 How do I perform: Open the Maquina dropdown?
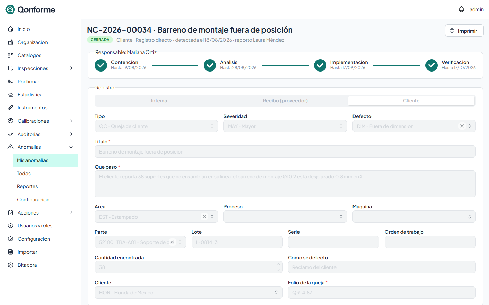[x=414, y=217]
